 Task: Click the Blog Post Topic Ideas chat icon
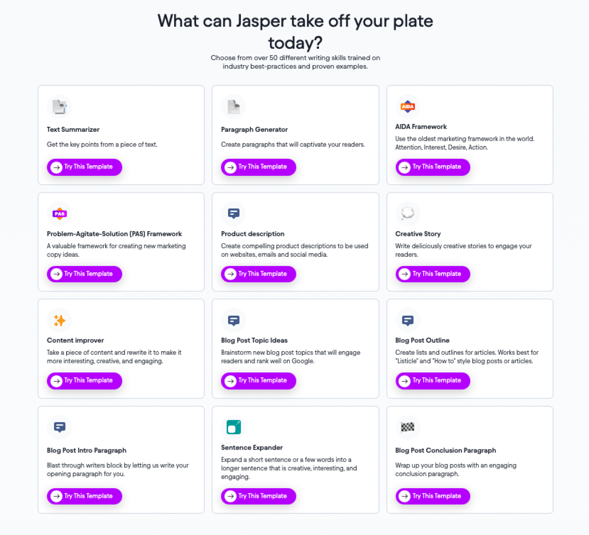[233, 320]
